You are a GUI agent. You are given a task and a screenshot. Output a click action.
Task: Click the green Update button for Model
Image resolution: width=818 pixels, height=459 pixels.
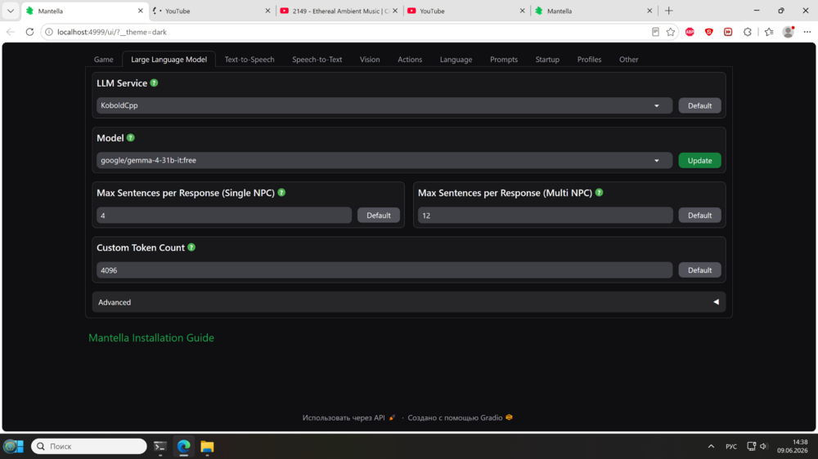tap(699, 160)
